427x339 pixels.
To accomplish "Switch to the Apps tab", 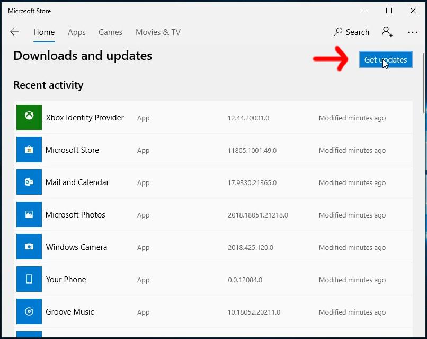I will pos(77,32).
